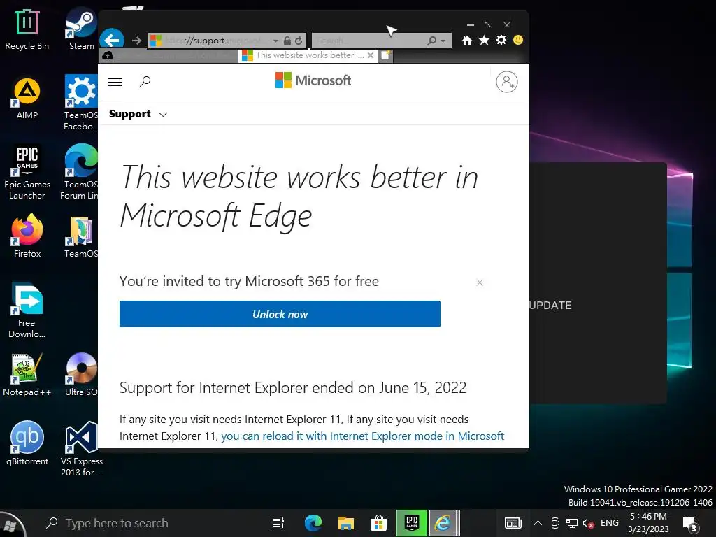Screen dimensions: 716x537
Task: Open the 'reload it with Internet Explorer mode' link
Action: tap(363, 436)
